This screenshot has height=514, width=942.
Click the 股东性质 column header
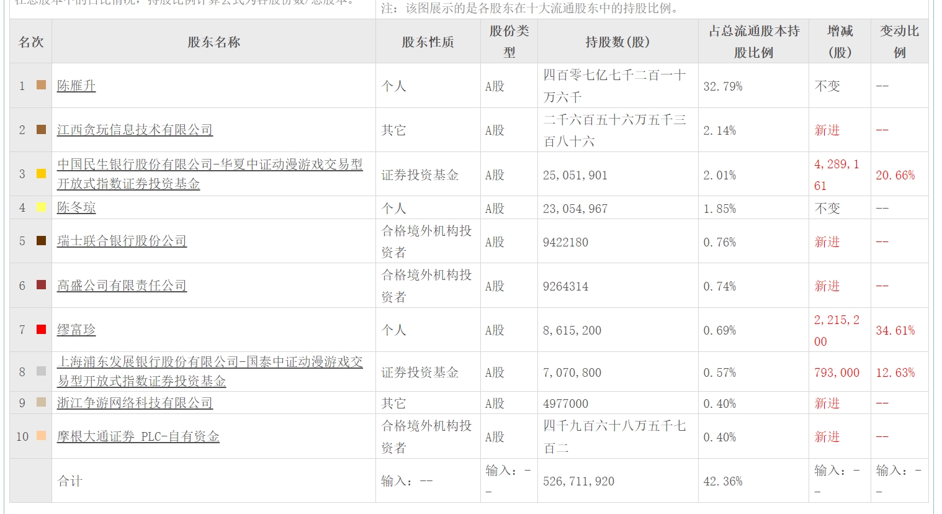pos(428,42)
